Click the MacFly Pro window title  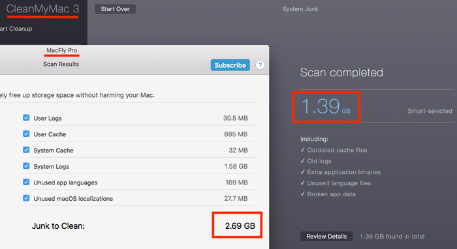point(62,50)
